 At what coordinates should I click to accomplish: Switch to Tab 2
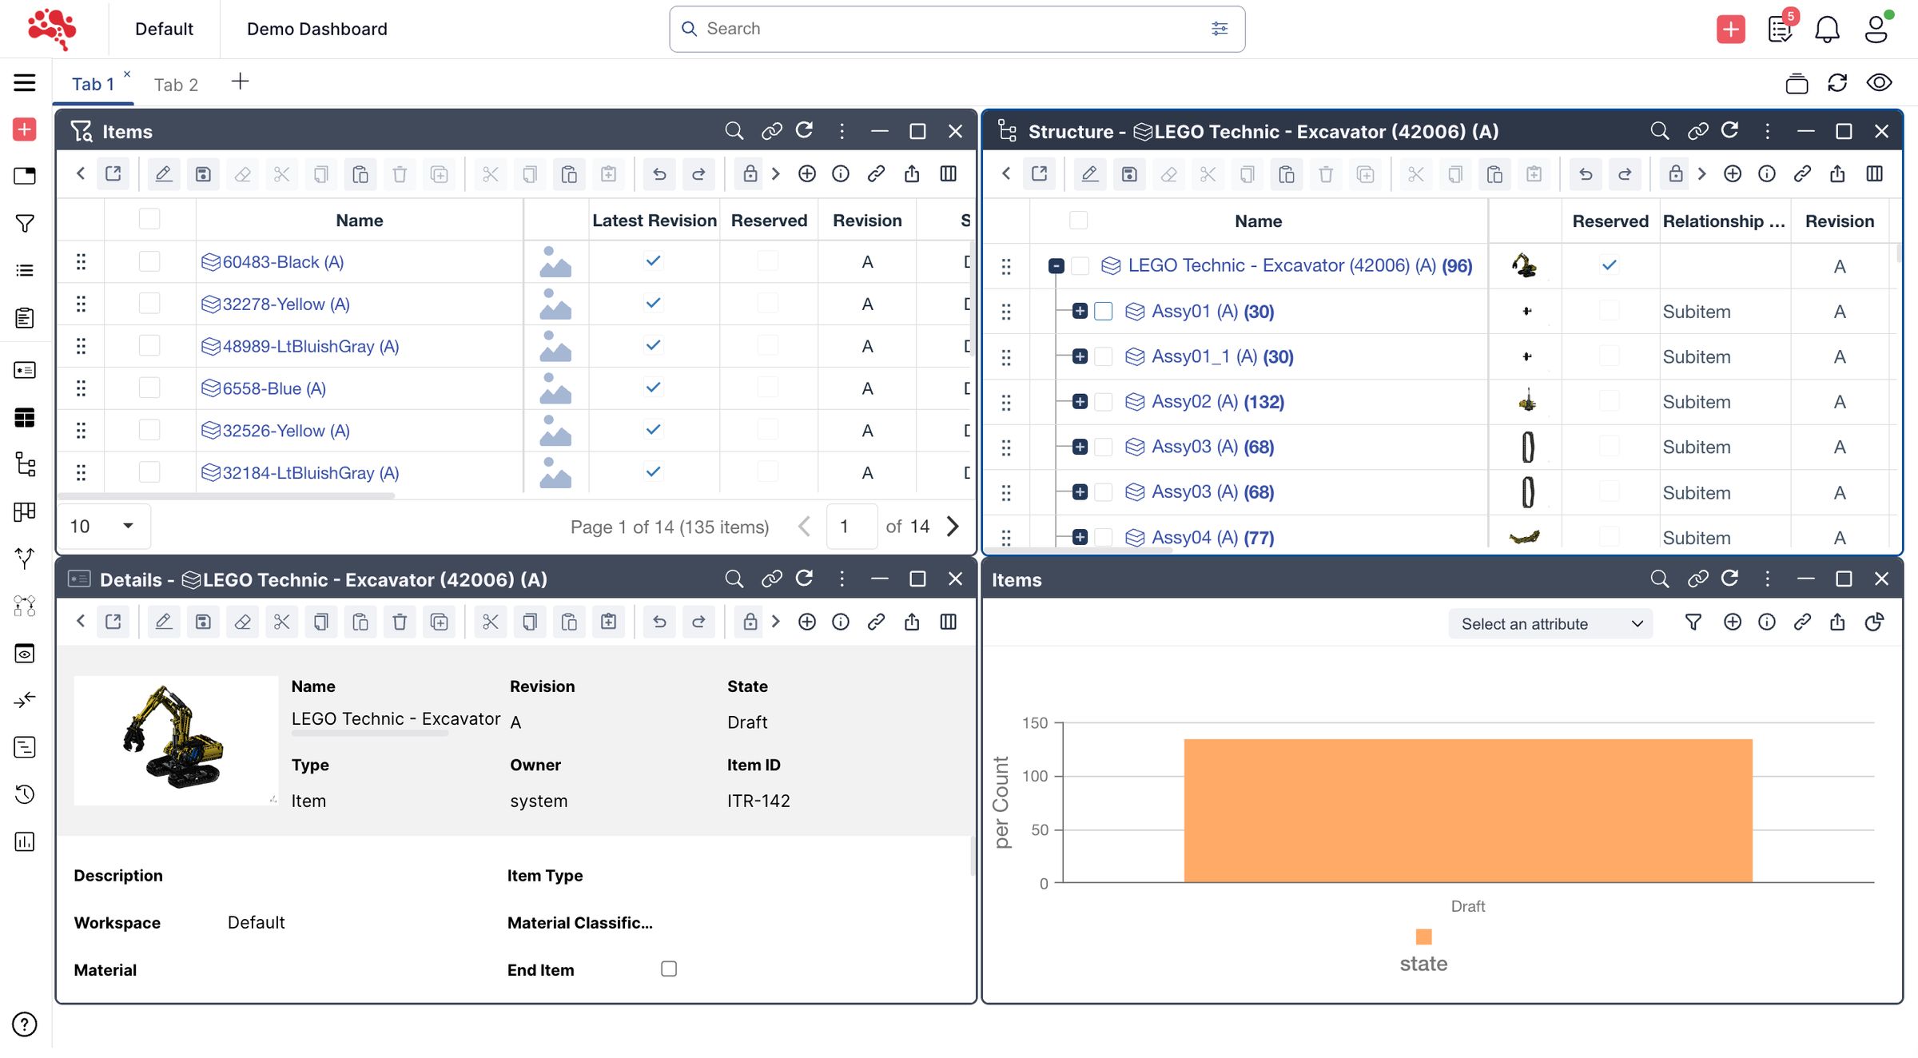[x=176, y=85]
